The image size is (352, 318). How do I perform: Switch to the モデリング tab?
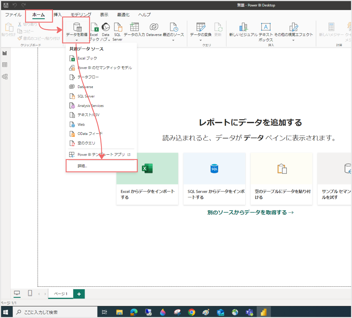(x=81, y=15)
